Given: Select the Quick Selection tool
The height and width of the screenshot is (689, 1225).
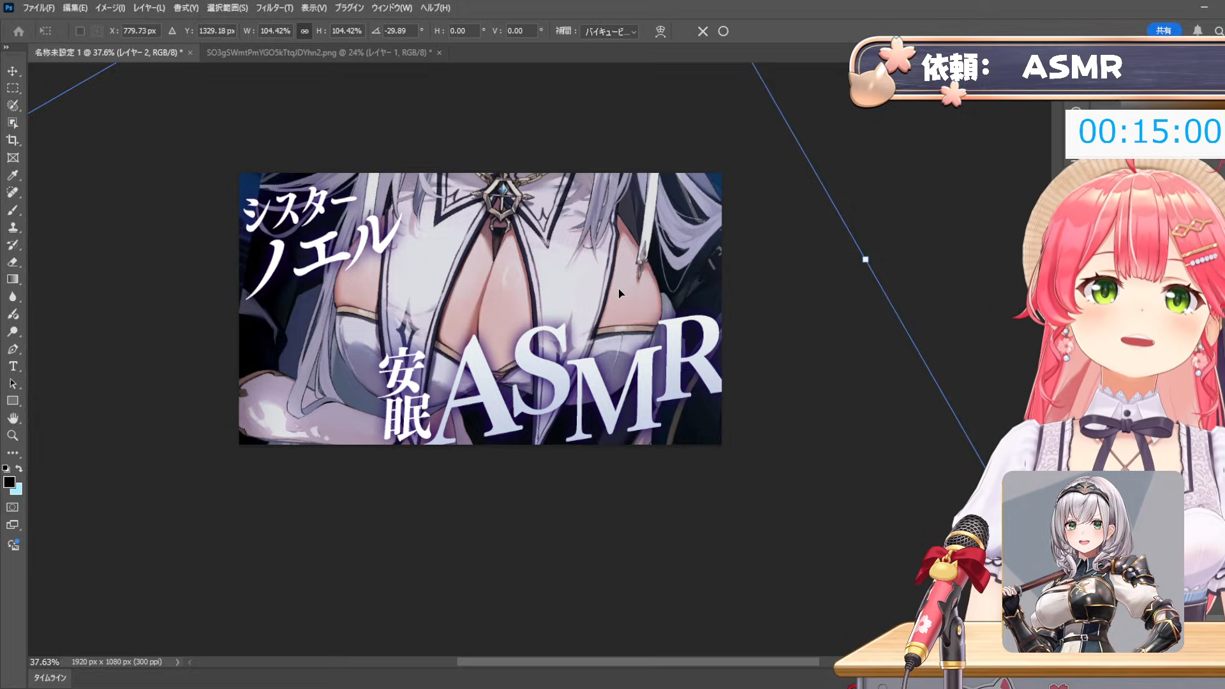Looking at the screenshot, I should coord(13,105).
